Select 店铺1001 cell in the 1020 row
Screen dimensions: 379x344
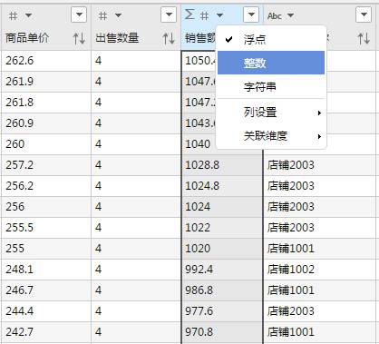320,249
